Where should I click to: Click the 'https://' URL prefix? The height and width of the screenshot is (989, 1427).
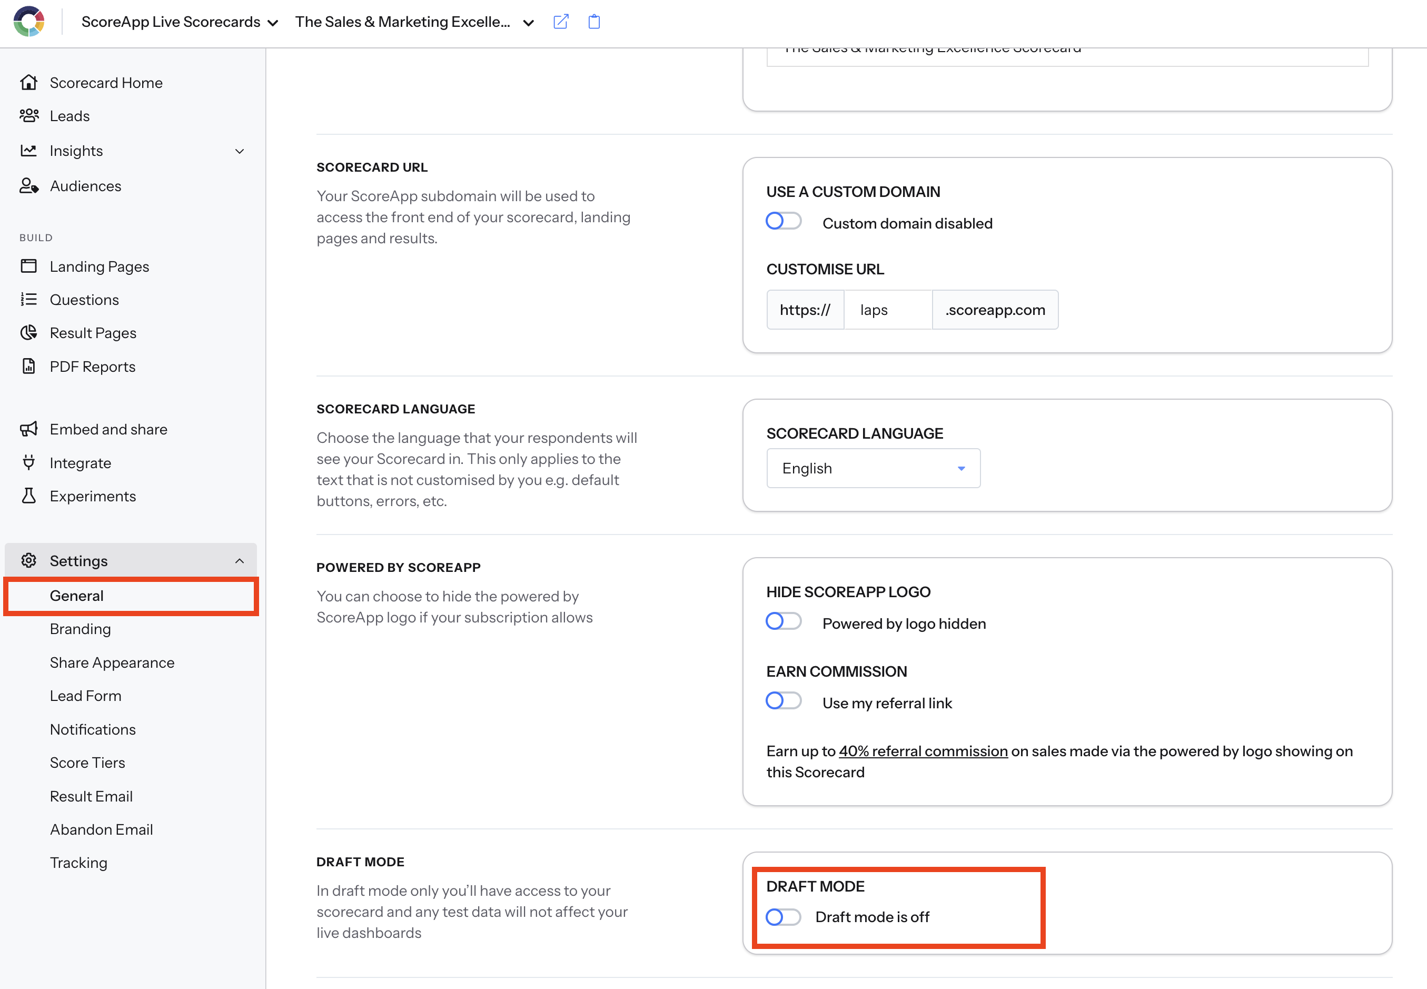(805, 310)
